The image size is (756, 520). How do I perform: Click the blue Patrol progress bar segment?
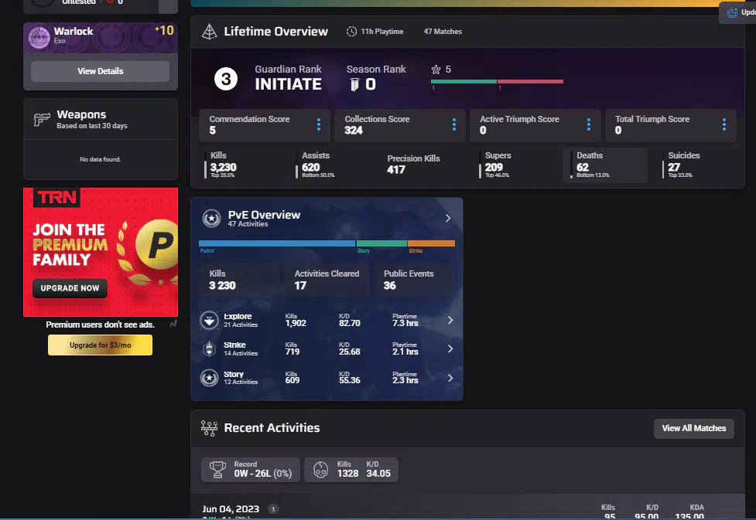(x=276, y=243)
